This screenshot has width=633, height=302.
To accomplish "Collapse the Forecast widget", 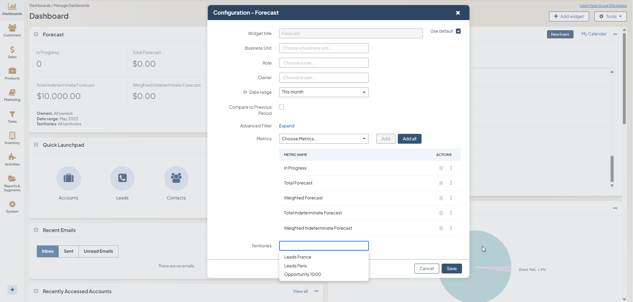I will point(36,34).
